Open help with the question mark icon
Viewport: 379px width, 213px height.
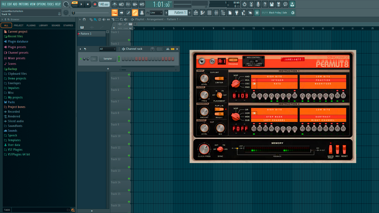pos(265,4)
